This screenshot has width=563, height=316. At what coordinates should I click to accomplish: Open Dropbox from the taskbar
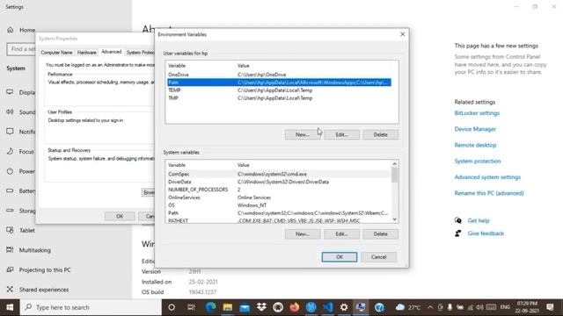coord(261,307)
